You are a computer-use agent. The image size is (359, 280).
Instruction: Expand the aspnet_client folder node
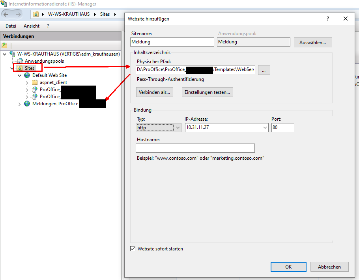pos(27,82)
